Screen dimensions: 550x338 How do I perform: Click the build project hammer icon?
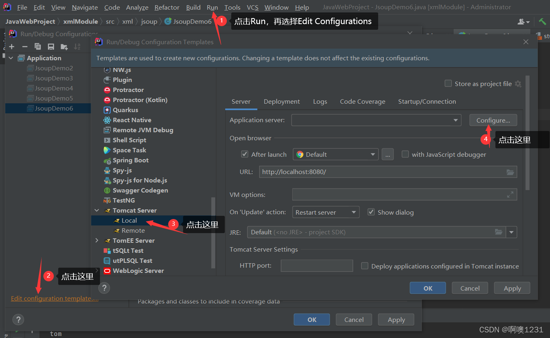pos(542,21)
